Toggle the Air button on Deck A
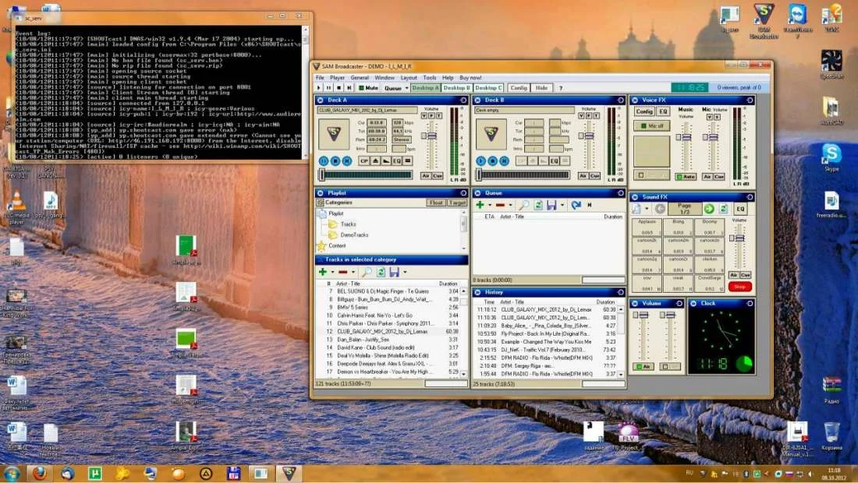858x483 pixels. point(426,176)
